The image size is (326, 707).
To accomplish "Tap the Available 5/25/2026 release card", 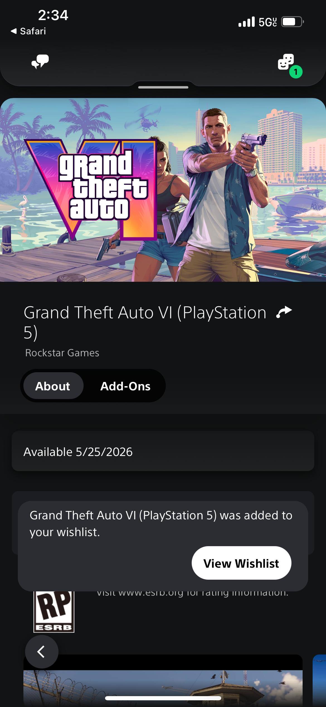I will coord(163,451).
